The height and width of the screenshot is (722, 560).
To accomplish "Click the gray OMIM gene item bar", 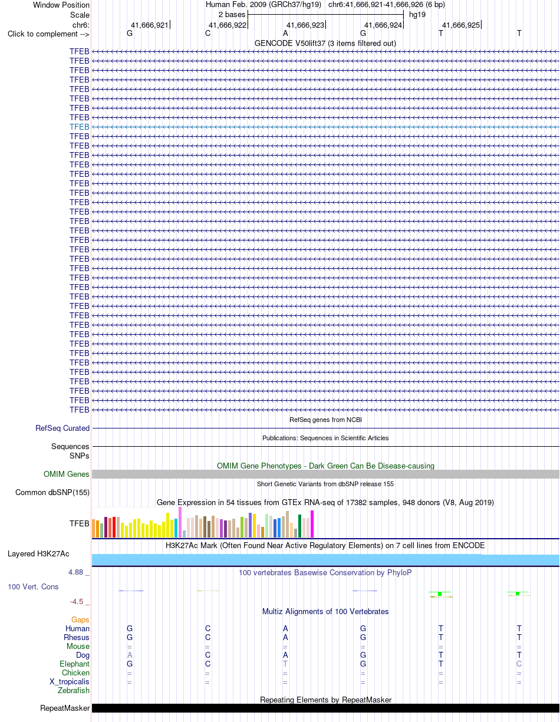I will [325, 474].
